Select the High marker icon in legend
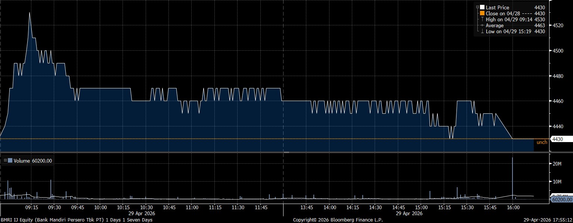The image size is (573, 223). [482, 19]
